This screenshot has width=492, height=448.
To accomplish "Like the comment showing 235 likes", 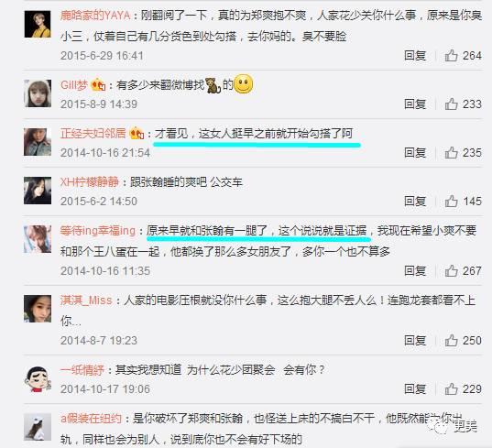I will pyautogui.click(x=451, y=153).
